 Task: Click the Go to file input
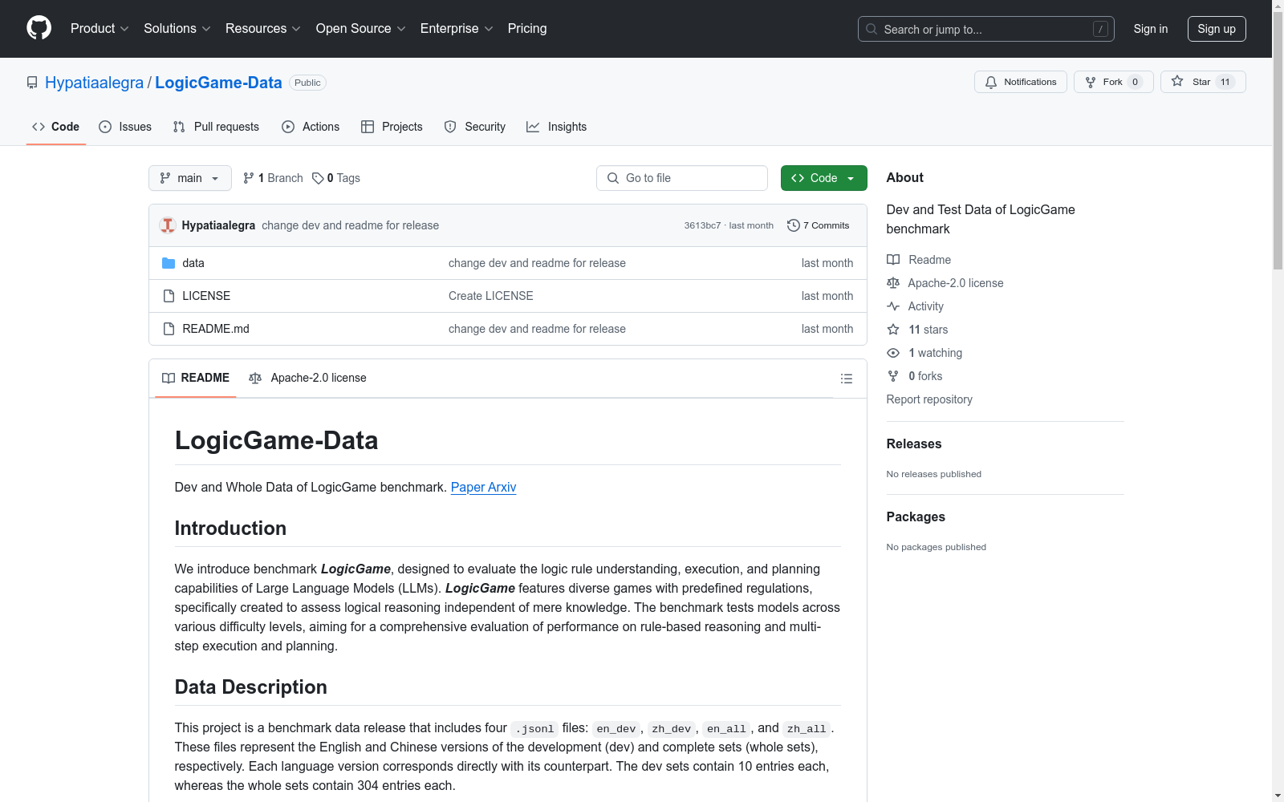coord(682,178)
